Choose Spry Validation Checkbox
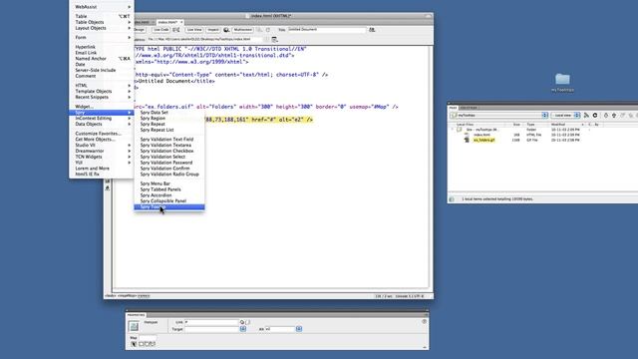This screenshot has height=359, width=638. tap(169, 151)
